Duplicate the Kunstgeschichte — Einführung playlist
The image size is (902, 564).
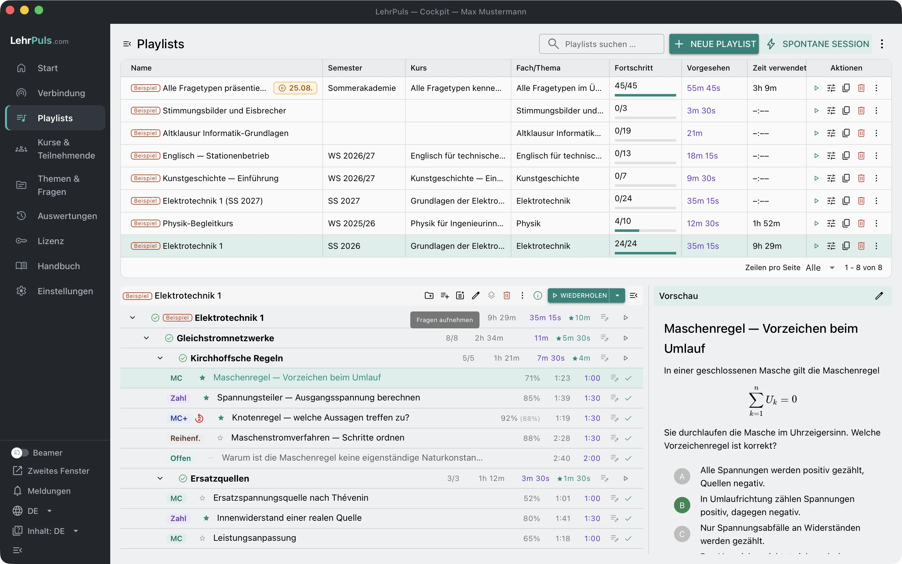(x=846, y=178)
